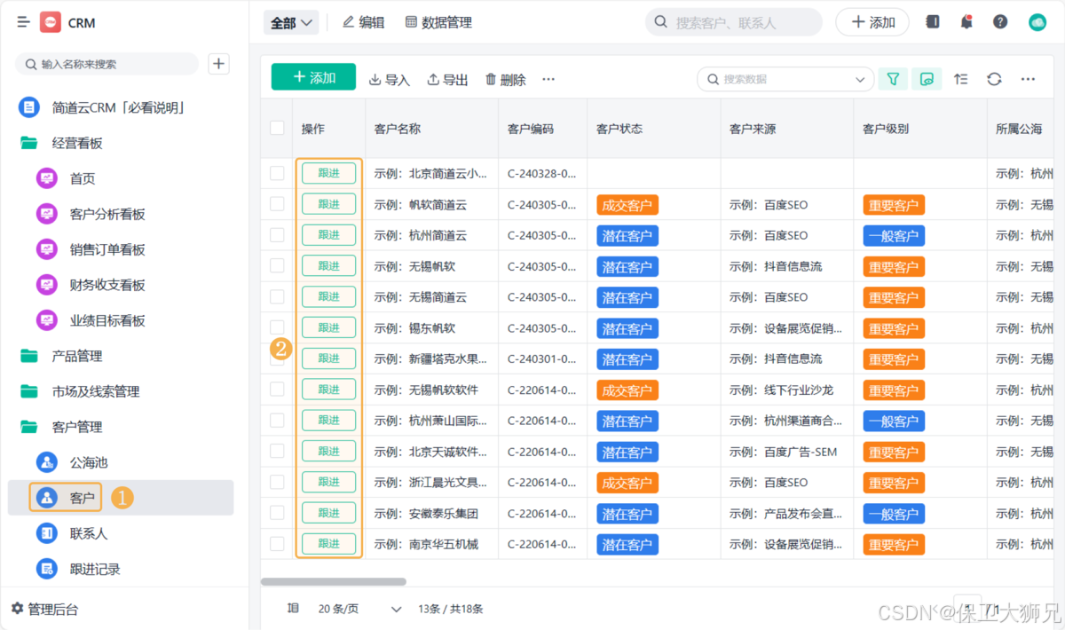Click the red CRM app logo icon
Image resolution: width=1065 pixels, height=630 pixels.
click(x=51, y=22)
